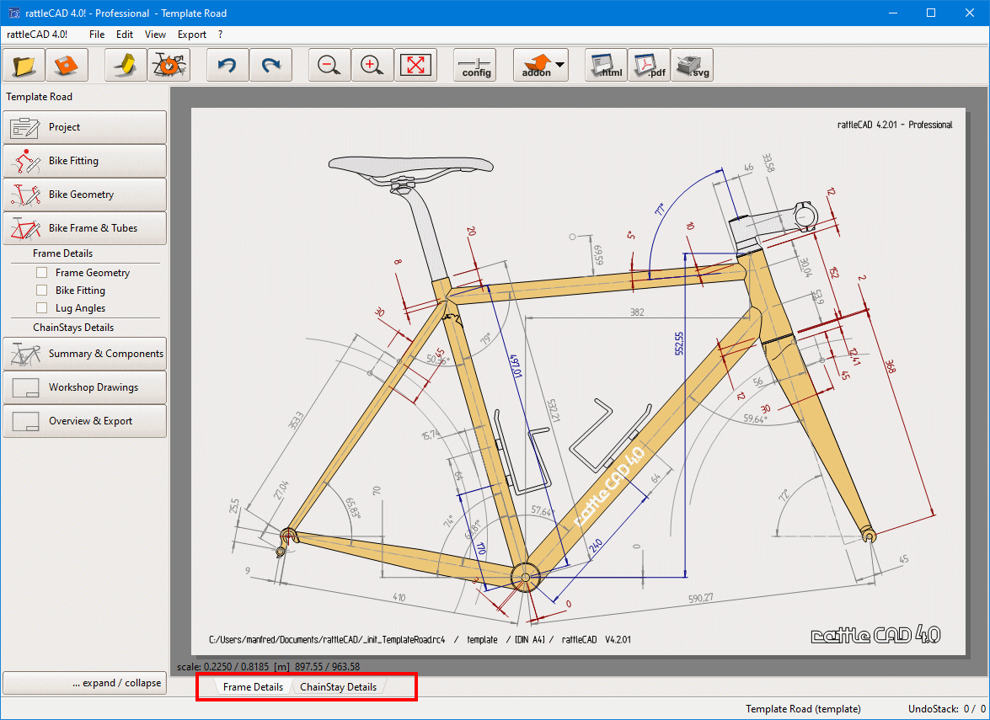Click the scale readout in the status area
The width and height of the screenshot is (990, 720).
[x=269, y=666]
